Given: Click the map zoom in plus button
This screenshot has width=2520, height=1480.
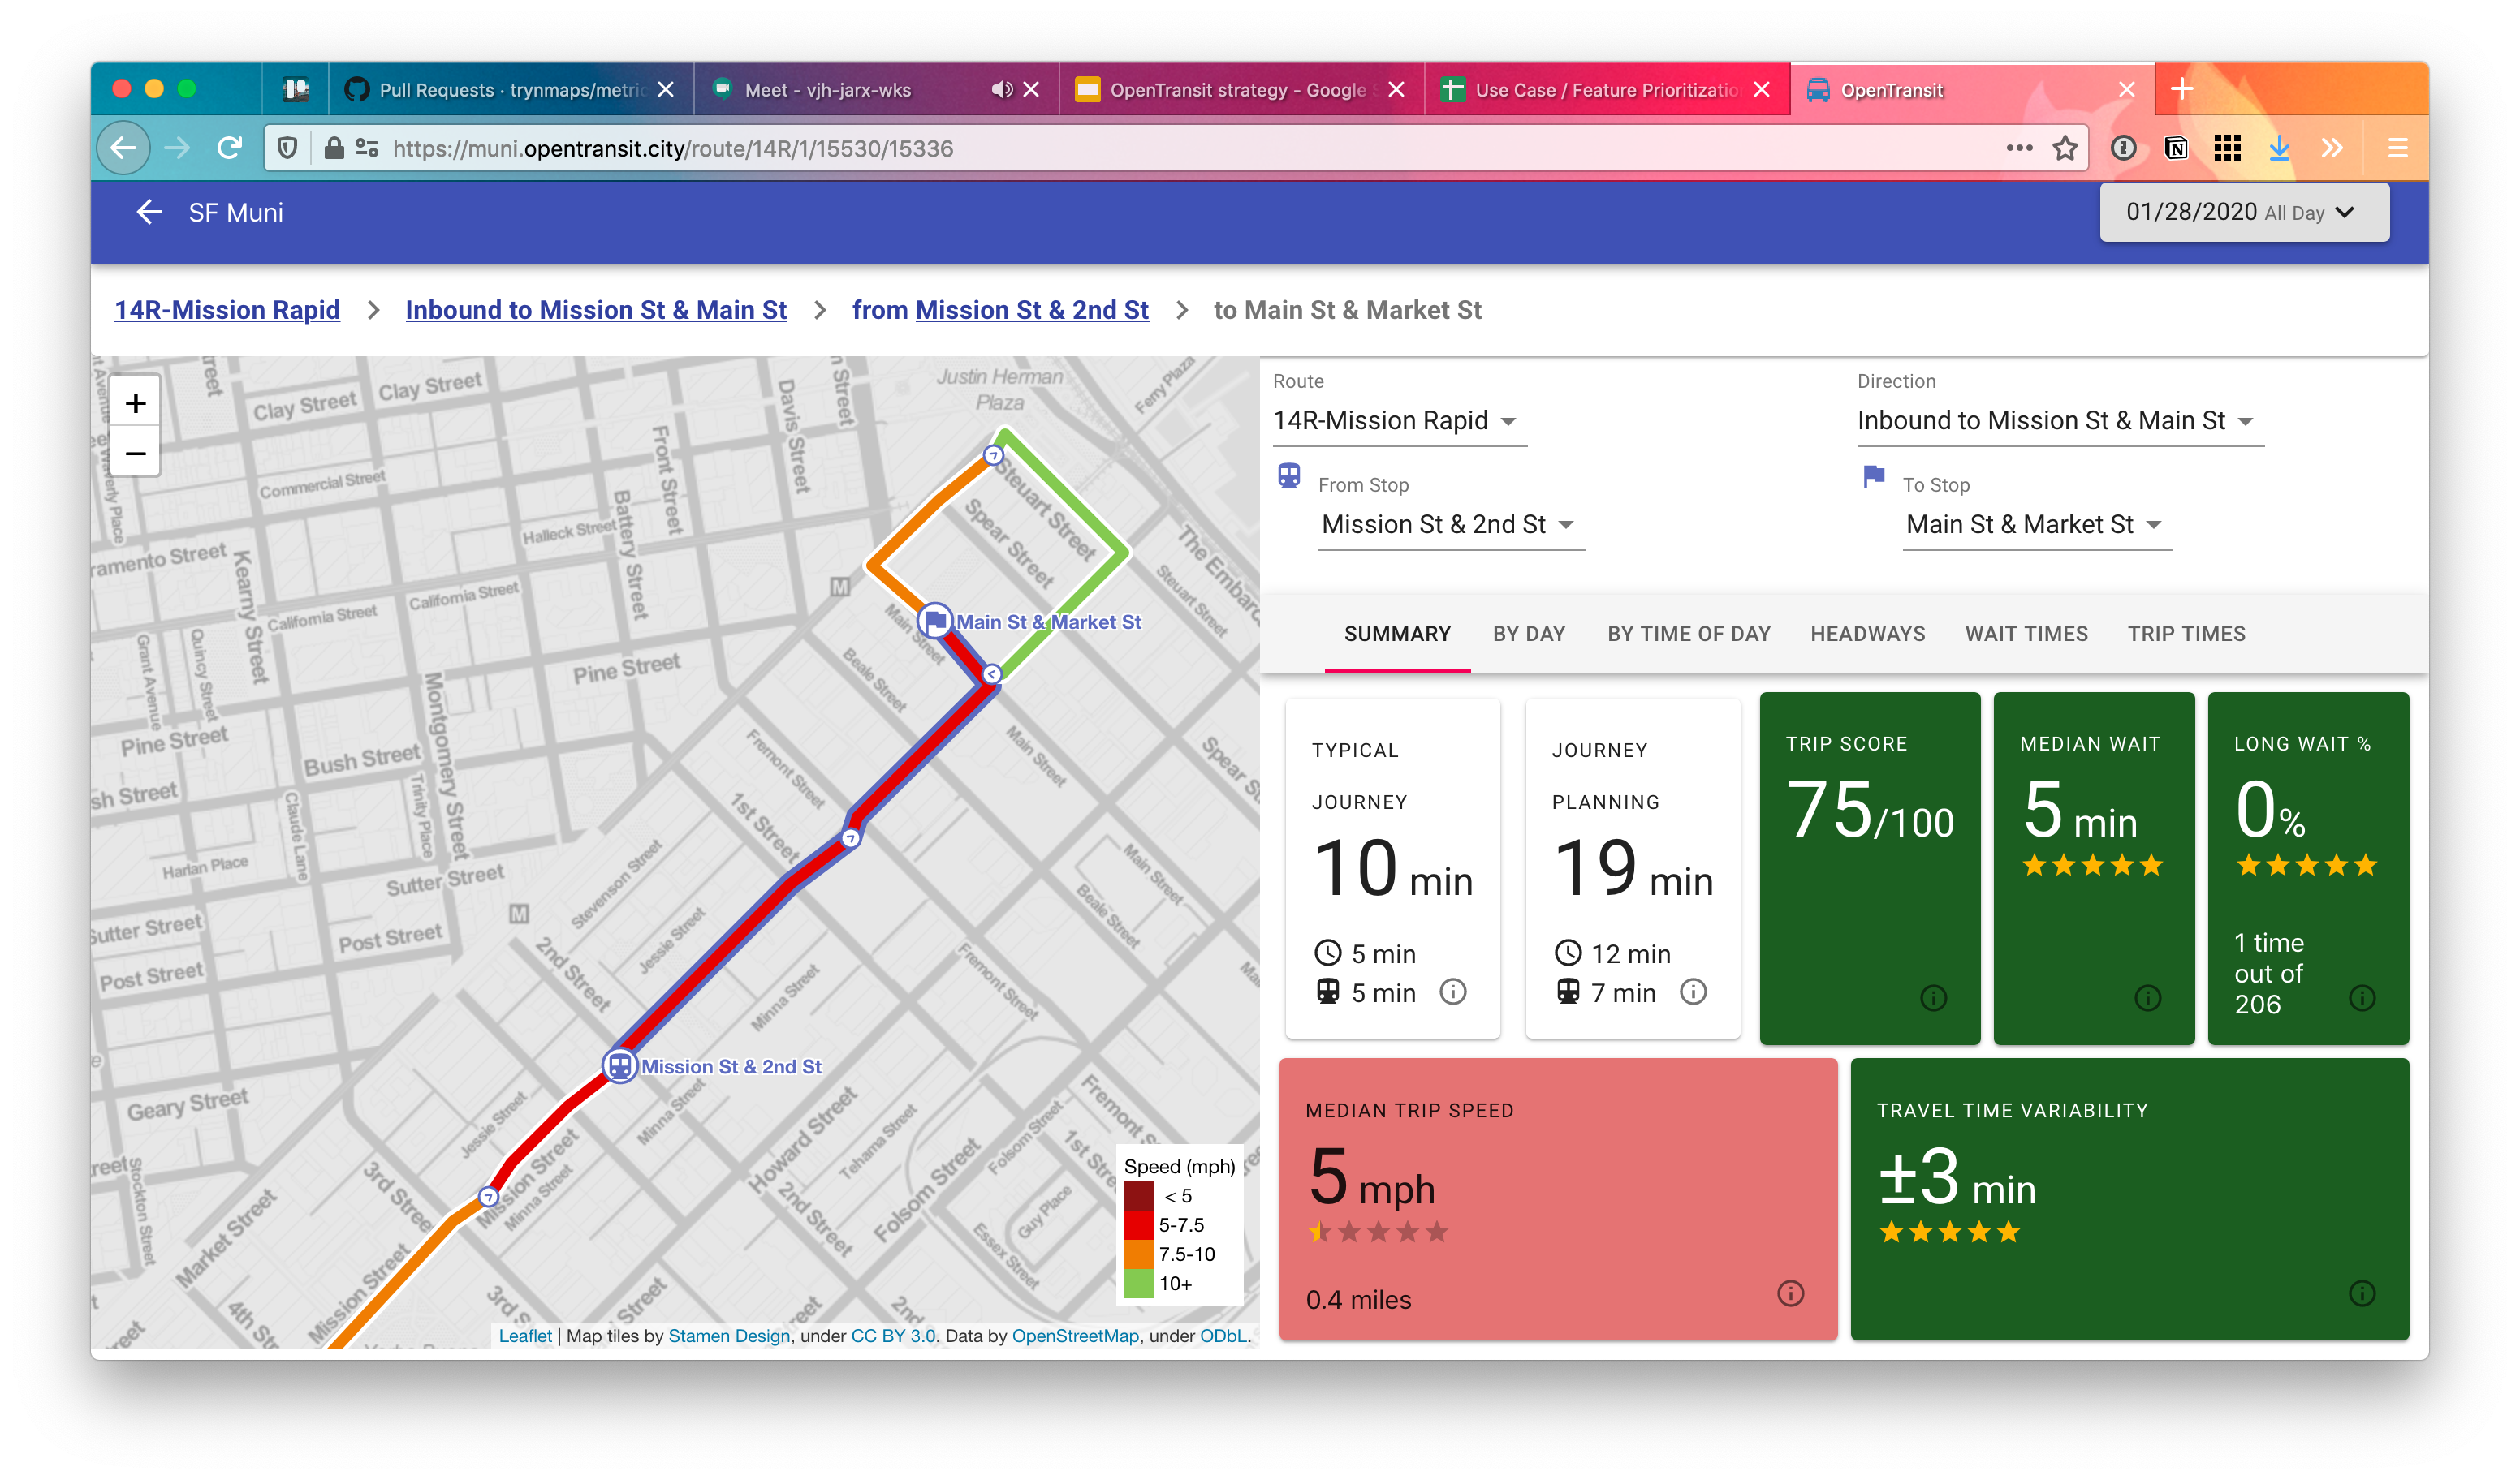Looking at the screenshot, I should (136, 402).
